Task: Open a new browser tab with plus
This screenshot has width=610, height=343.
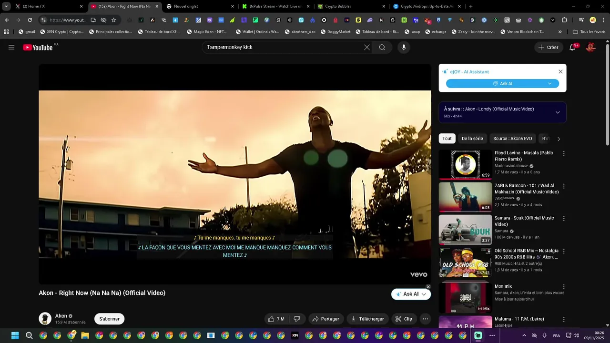Action: pyautogui.click(x=471, y=6)
